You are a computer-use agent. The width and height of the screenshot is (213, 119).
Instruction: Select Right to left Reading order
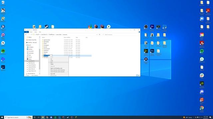point(59,68)
